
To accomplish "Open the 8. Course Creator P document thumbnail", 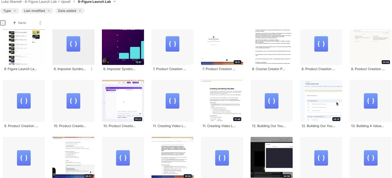I will point(271,47).
